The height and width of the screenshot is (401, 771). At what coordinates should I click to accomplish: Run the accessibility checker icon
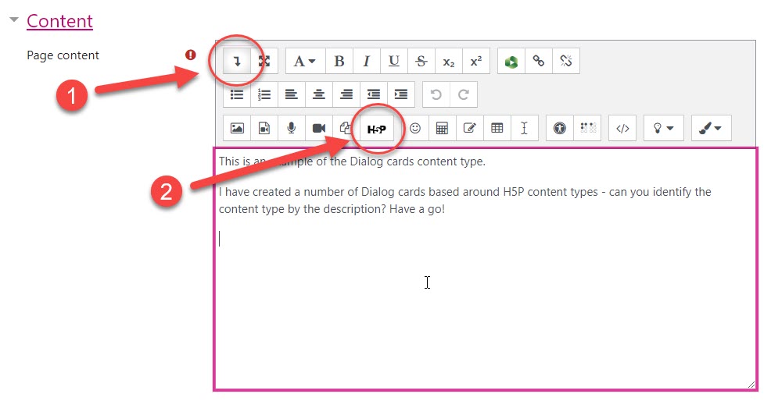click(x=560, y=128)
